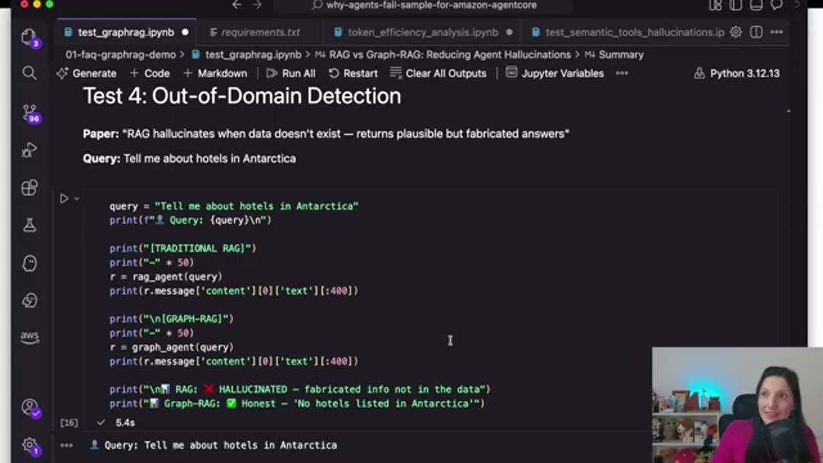Toggle the chat secondary side bar
This screenshot has height=463, width=823.
pyautogui.click(x=777, y=5)
